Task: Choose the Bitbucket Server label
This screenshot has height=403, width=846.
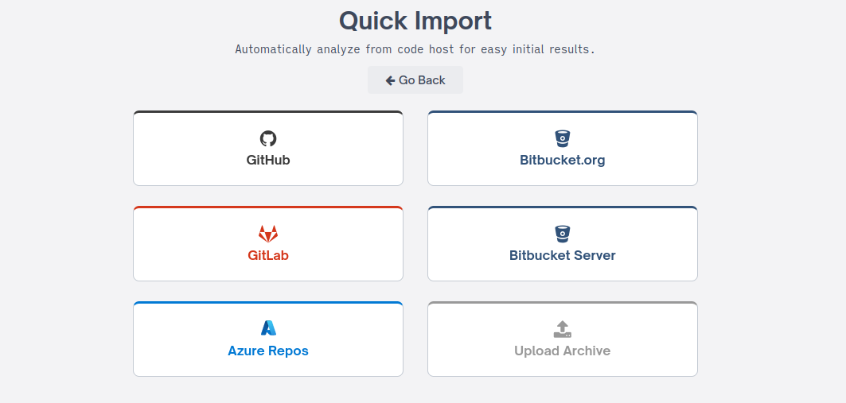Action: [563, 255]
